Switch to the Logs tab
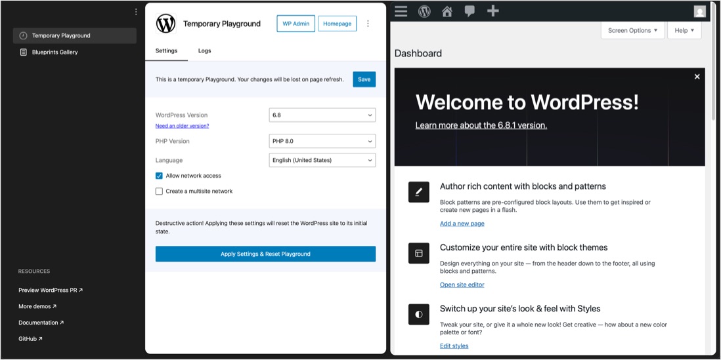 pyautogui.click(x=205, y=51)
